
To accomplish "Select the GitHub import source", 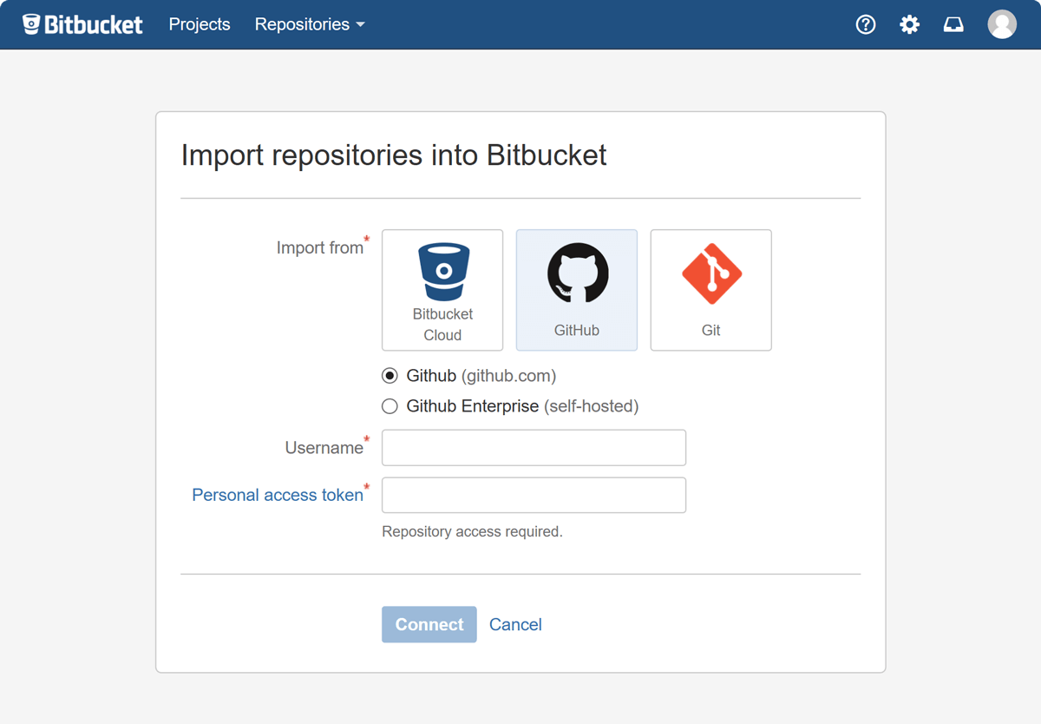I will (x=576, y=290).
